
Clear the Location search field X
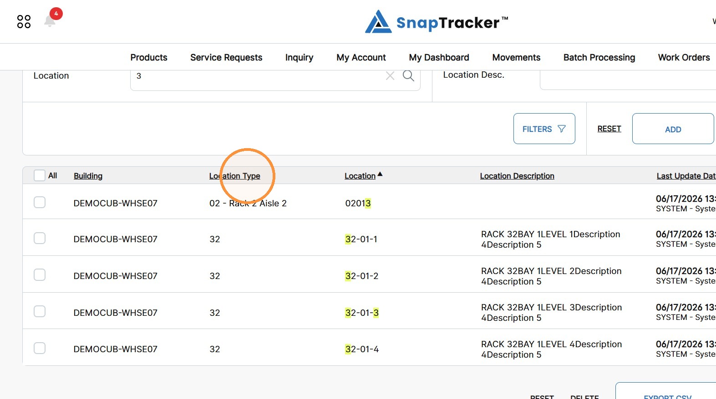click(390, 76)
